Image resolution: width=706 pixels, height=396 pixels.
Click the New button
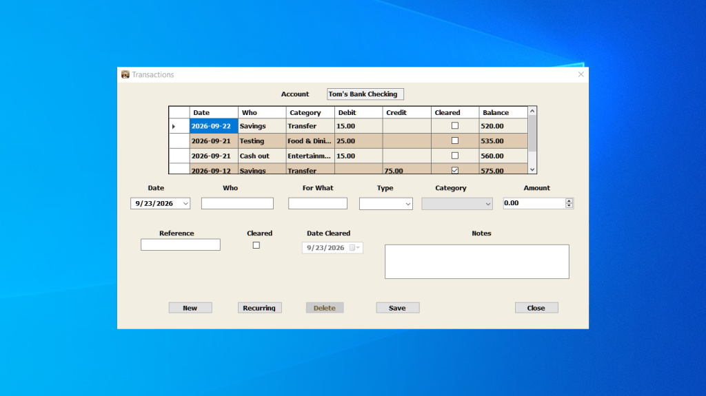pos(190,308)
